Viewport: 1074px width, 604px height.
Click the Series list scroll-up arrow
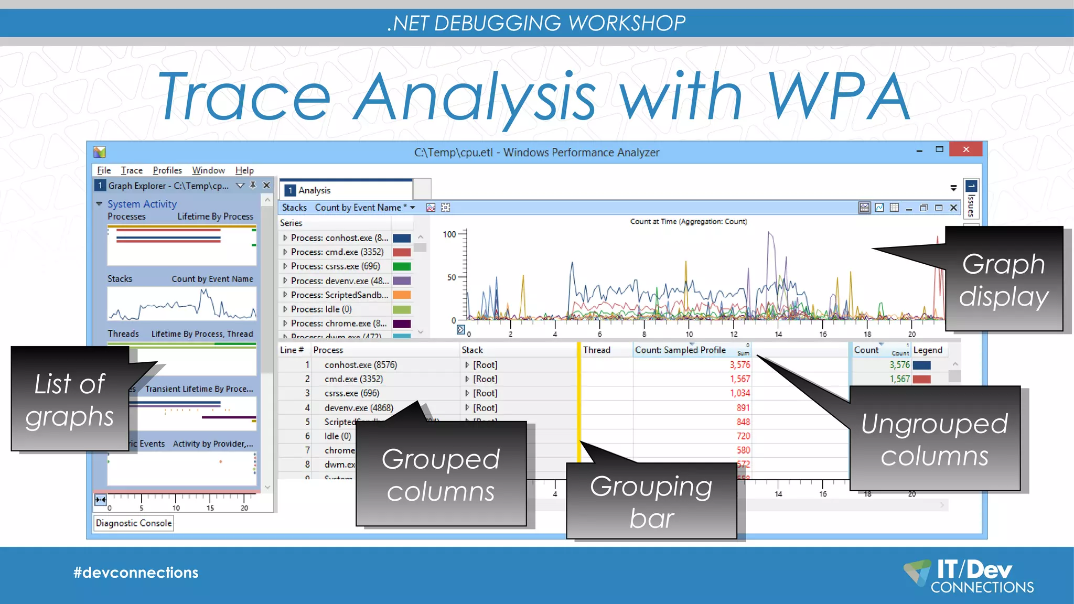pyautogui.click(x=420, y=237)
